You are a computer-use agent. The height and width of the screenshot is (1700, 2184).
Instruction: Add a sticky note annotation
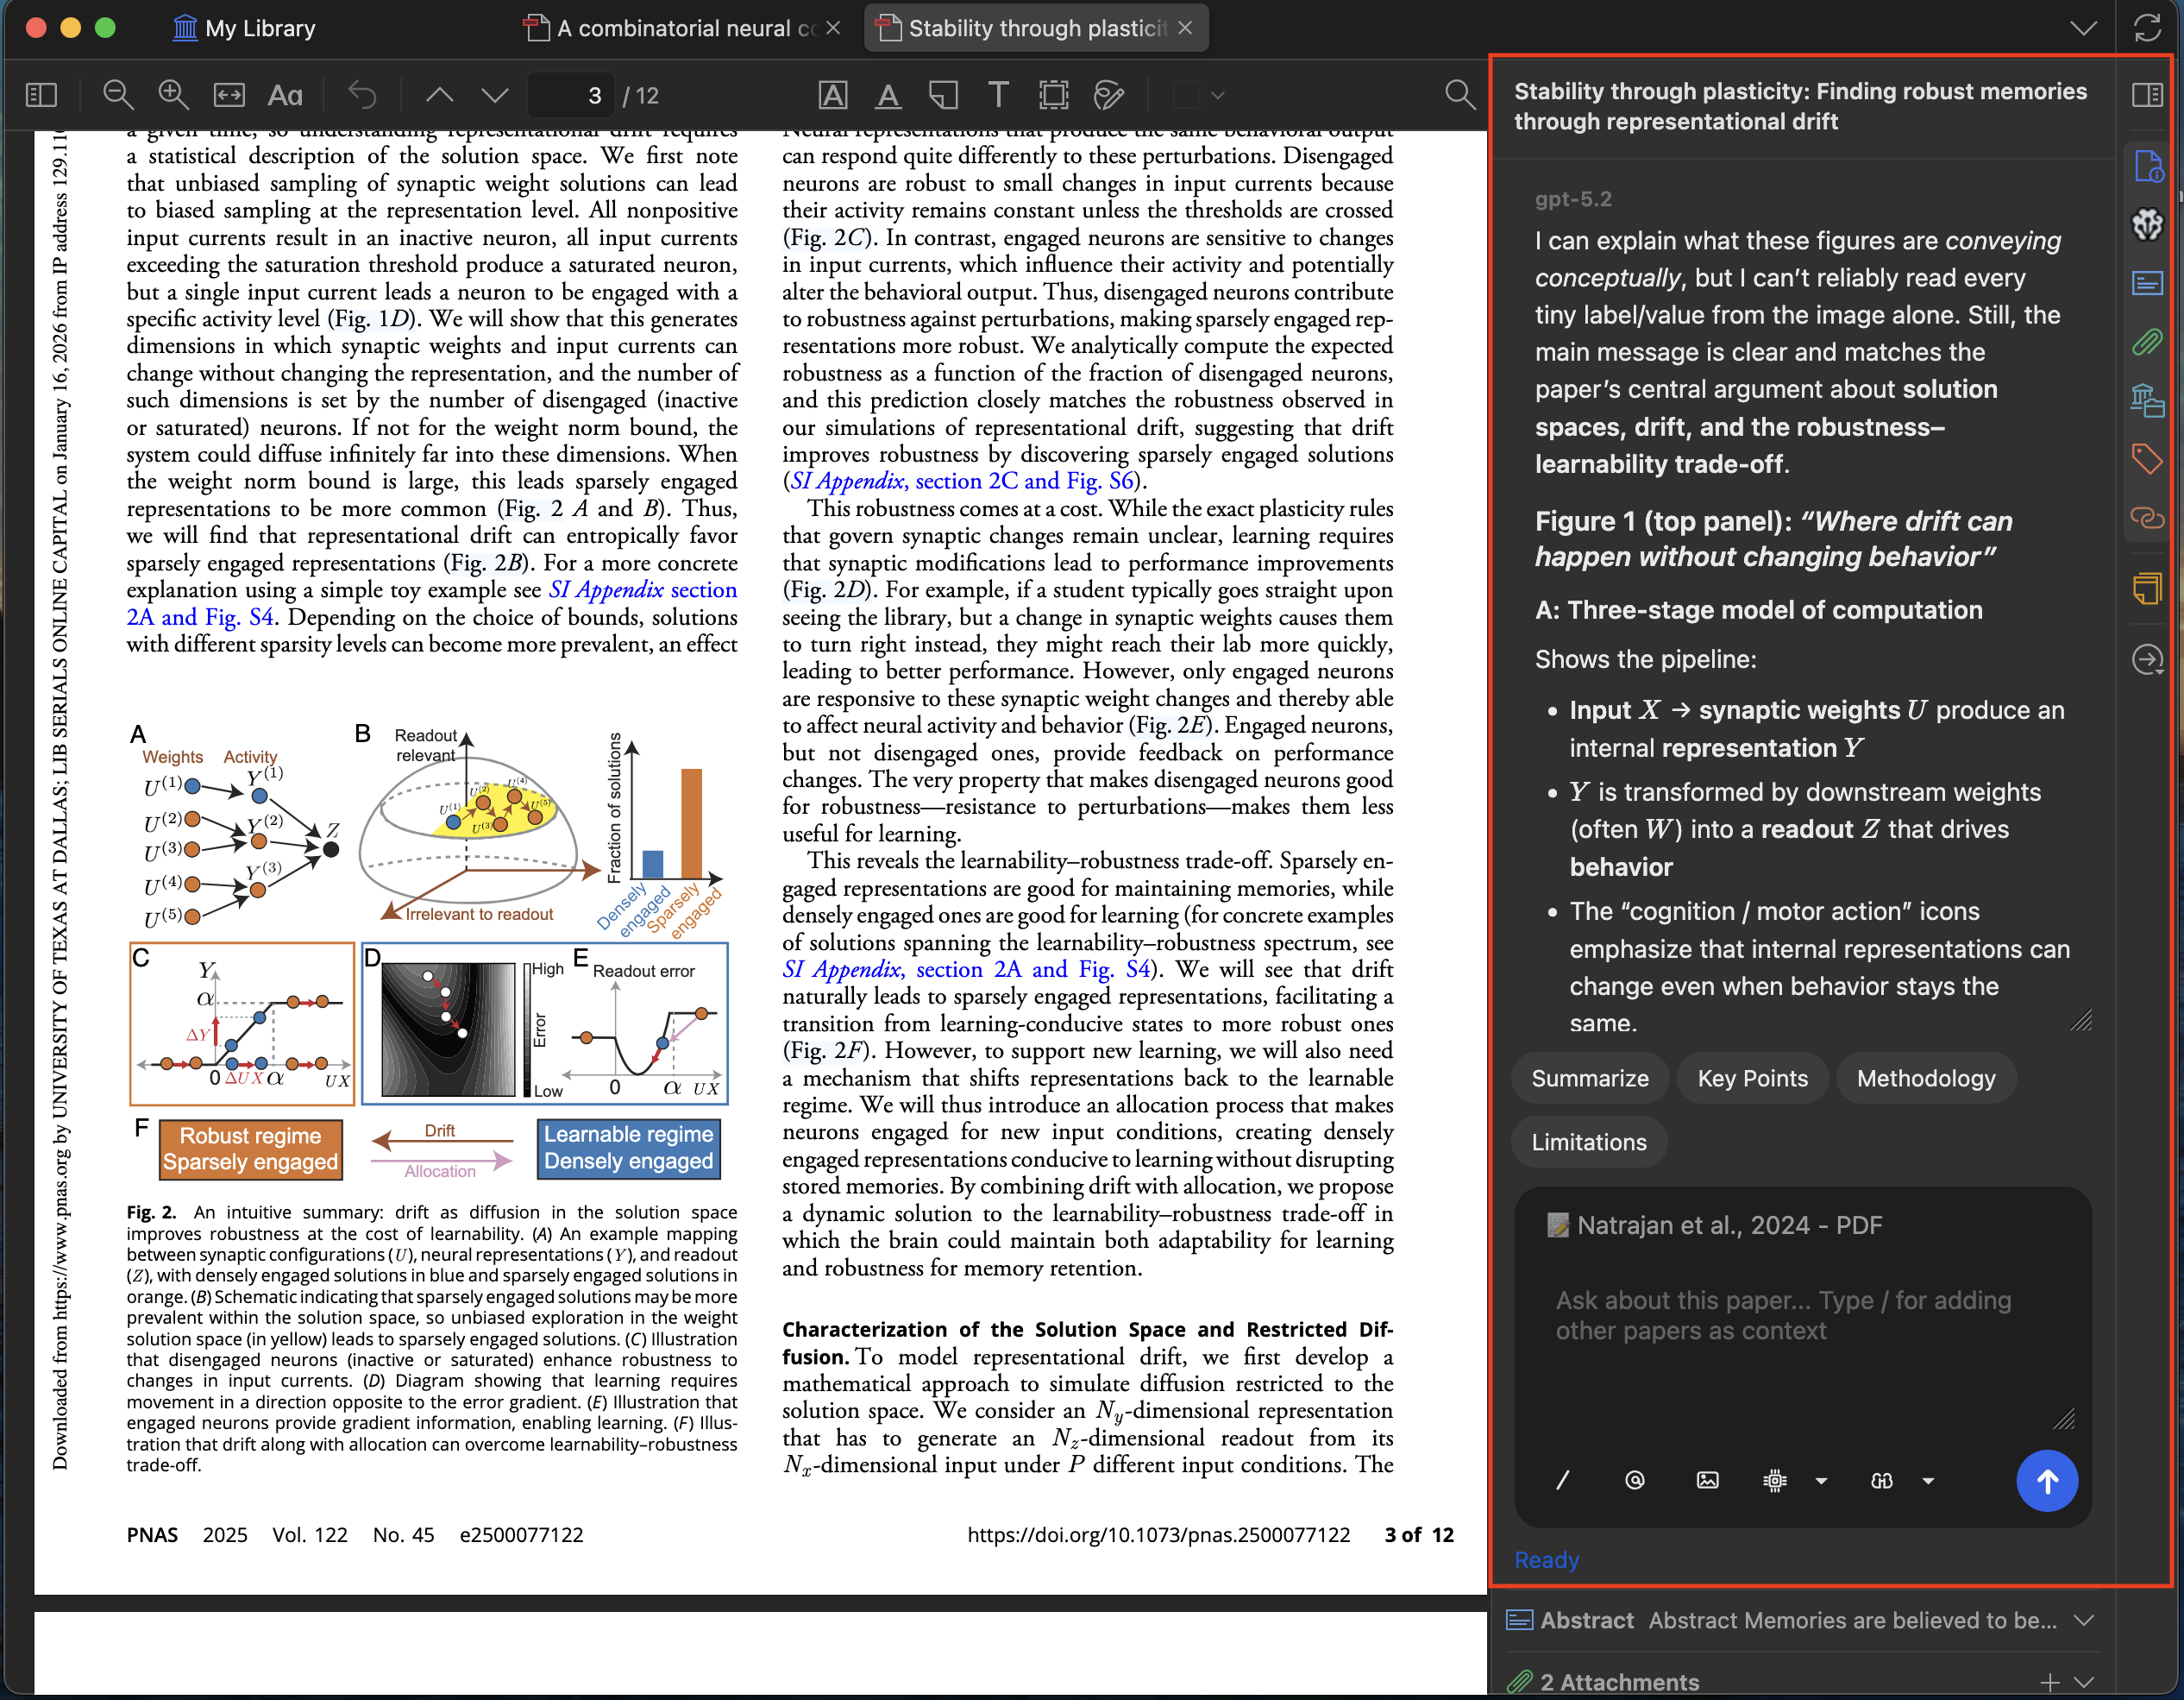942,95
